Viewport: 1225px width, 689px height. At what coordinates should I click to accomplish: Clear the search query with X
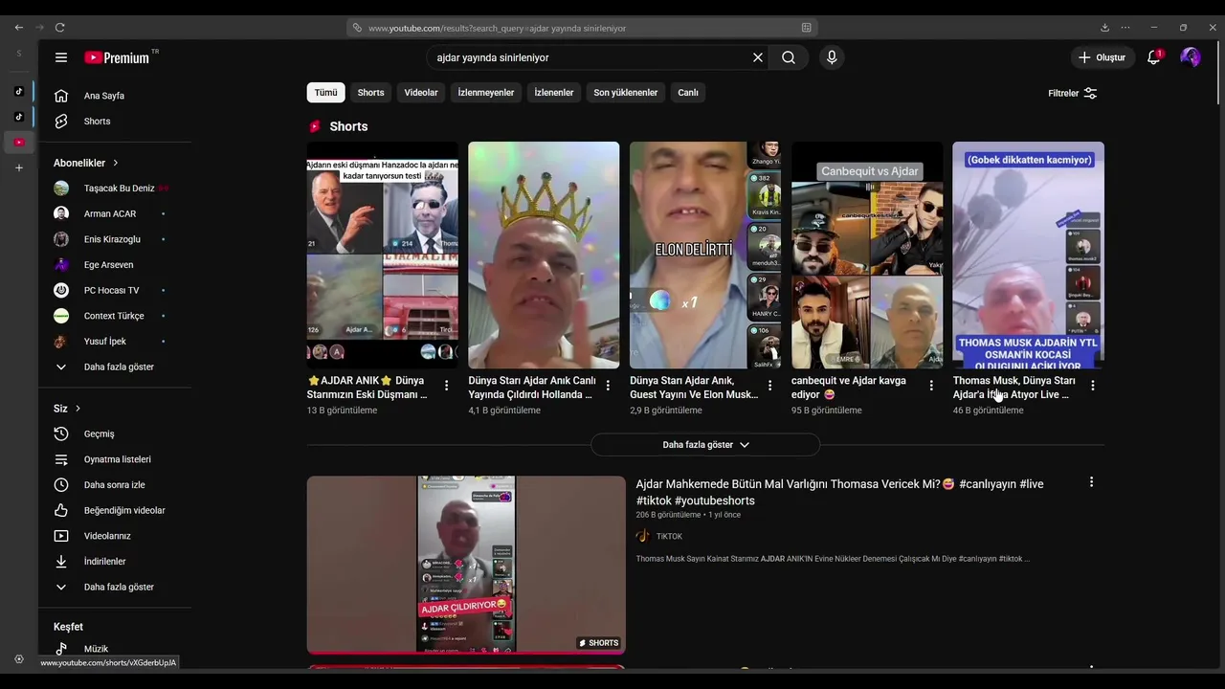758,57
